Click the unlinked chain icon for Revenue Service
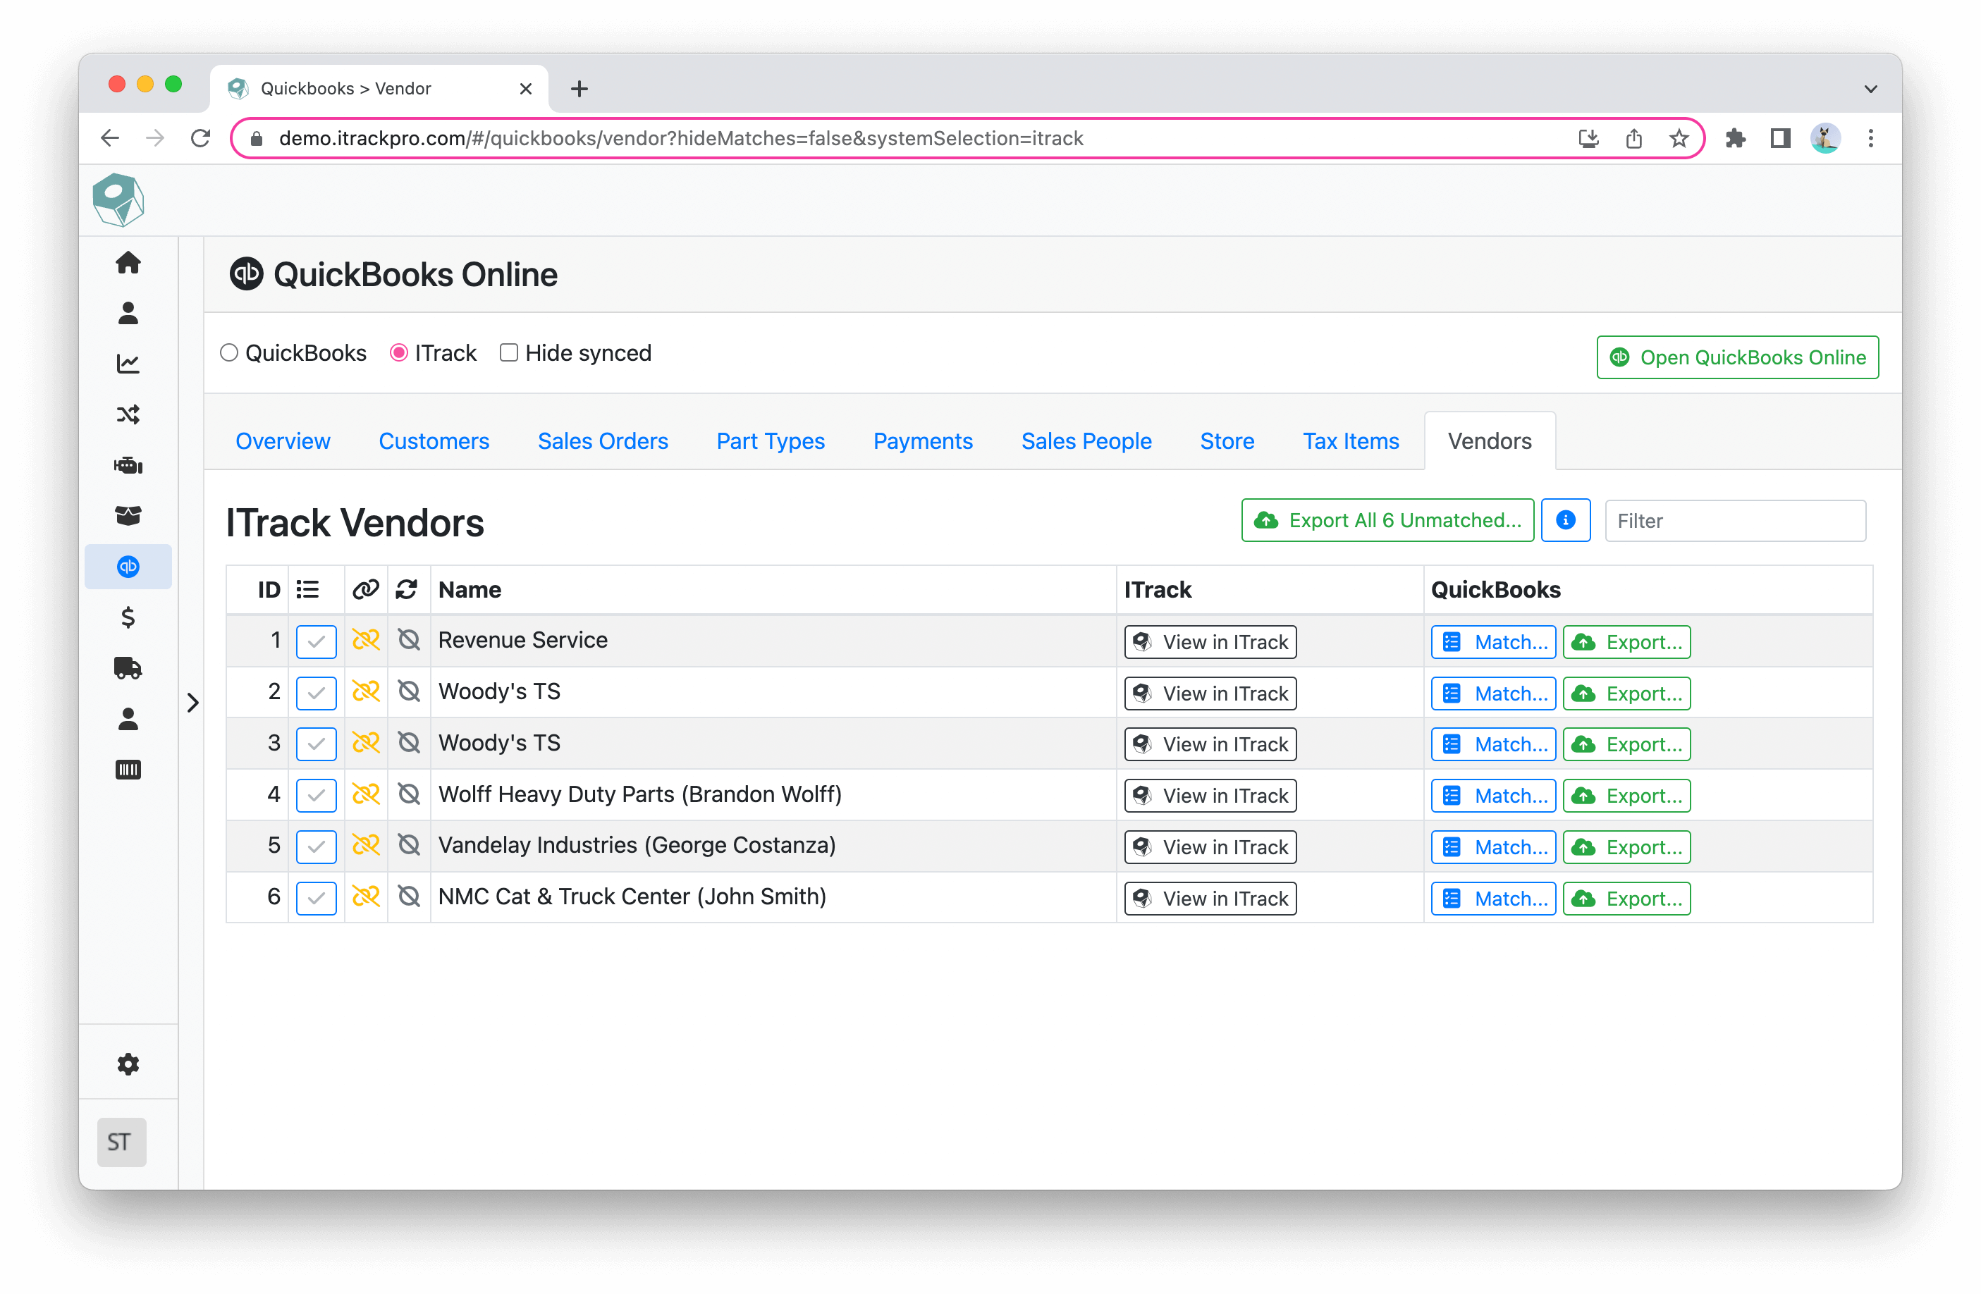Screen dimensions: 1981x1294 pyautogui.click(x=366, y=640)
